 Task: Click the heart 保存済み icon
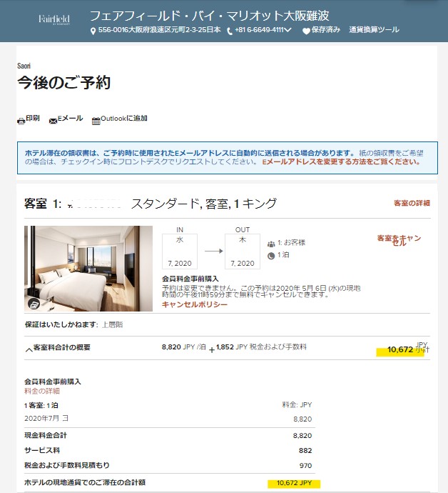click(x=306, y=31)
